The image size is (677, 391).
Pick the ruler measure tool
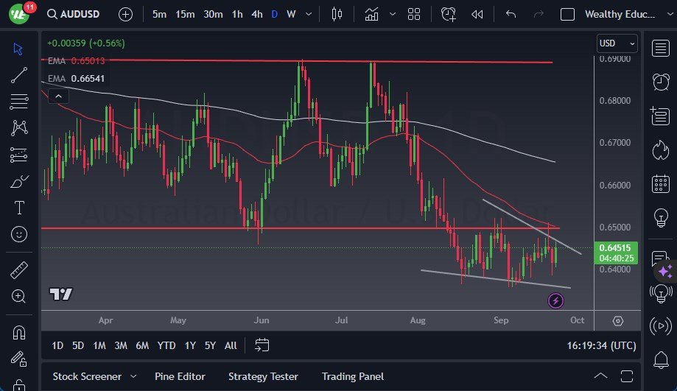click(19, 270)
